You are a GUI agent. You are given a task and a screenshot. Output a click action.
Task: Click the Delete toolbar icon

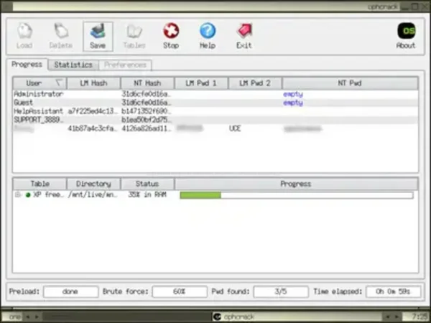click(x=61, y=36)
